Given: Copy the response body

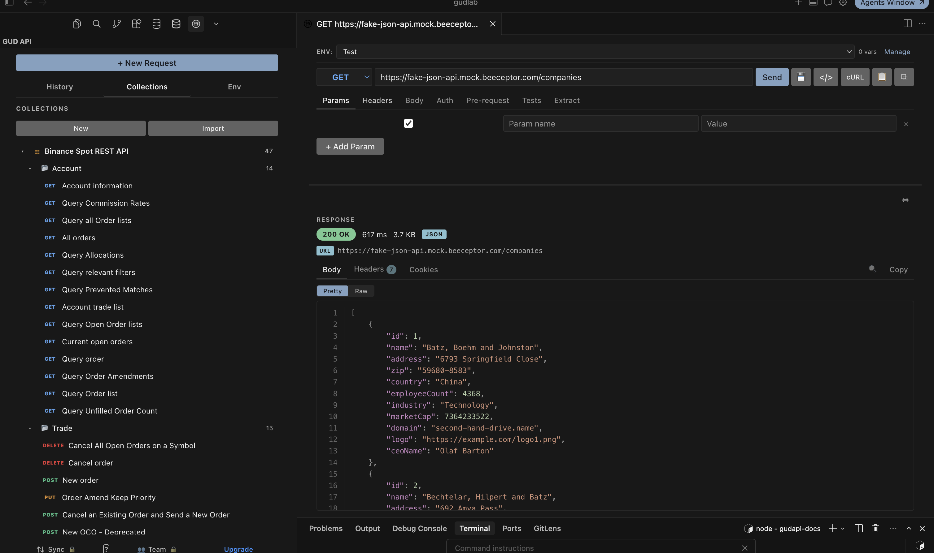Looking at the screenshot, I should pos(899,269).
